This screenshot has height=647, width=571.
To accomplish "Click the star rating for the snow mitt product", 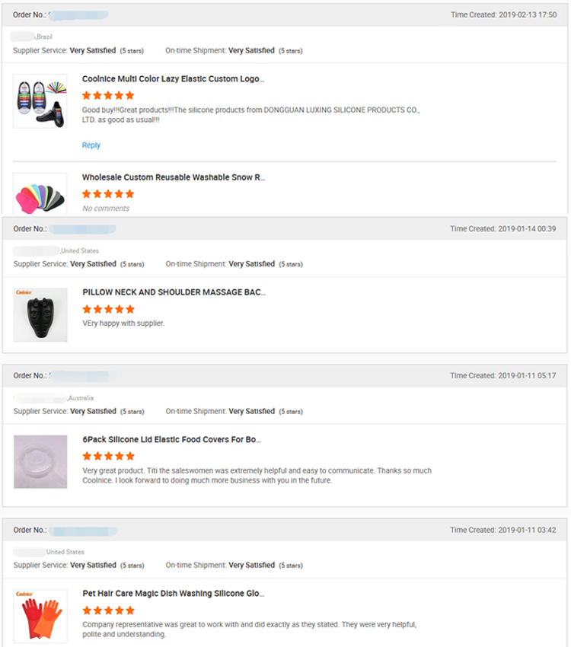I will tap(108, 194).
